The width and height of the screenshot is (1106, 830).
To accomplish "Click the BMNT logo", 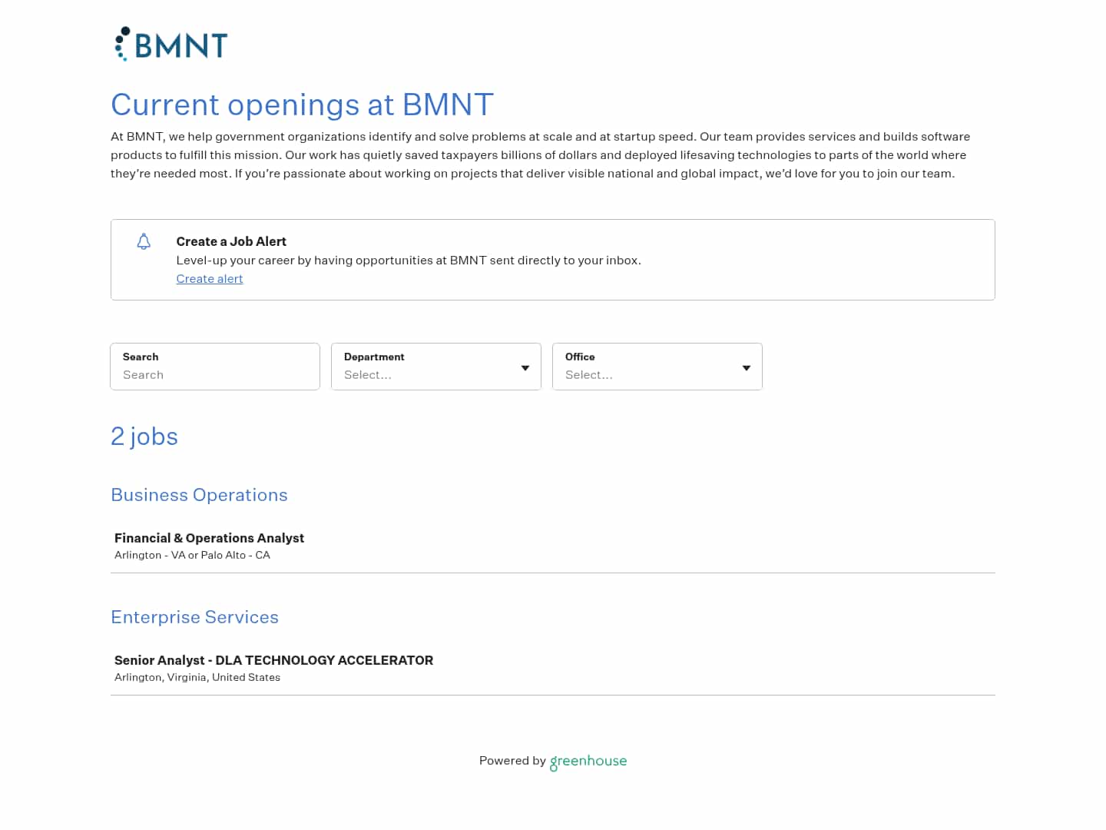I will (171, 44).
